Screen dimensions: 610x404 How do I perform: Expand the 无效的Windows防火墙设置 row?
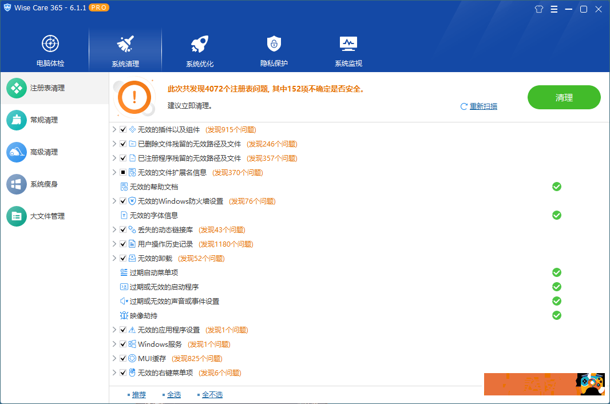point(114,201)
